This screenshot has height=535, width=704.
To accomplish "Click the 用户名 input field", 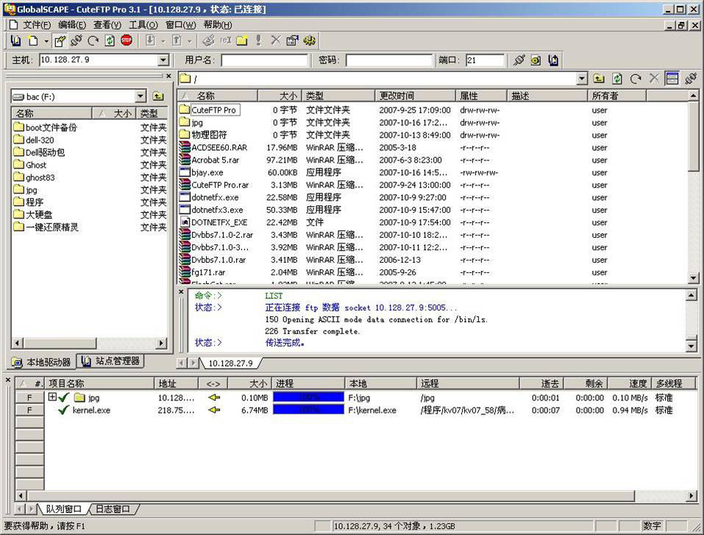I will click(264, 60).
